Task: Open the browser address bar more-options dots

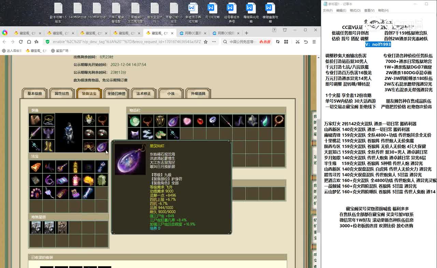Action: tap(214, 42)
